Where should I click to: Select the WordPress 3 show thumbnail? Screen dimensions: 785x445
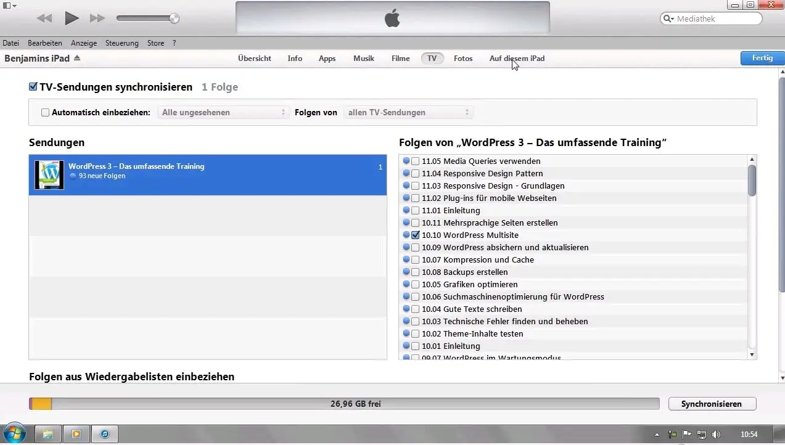pos(49,175)
